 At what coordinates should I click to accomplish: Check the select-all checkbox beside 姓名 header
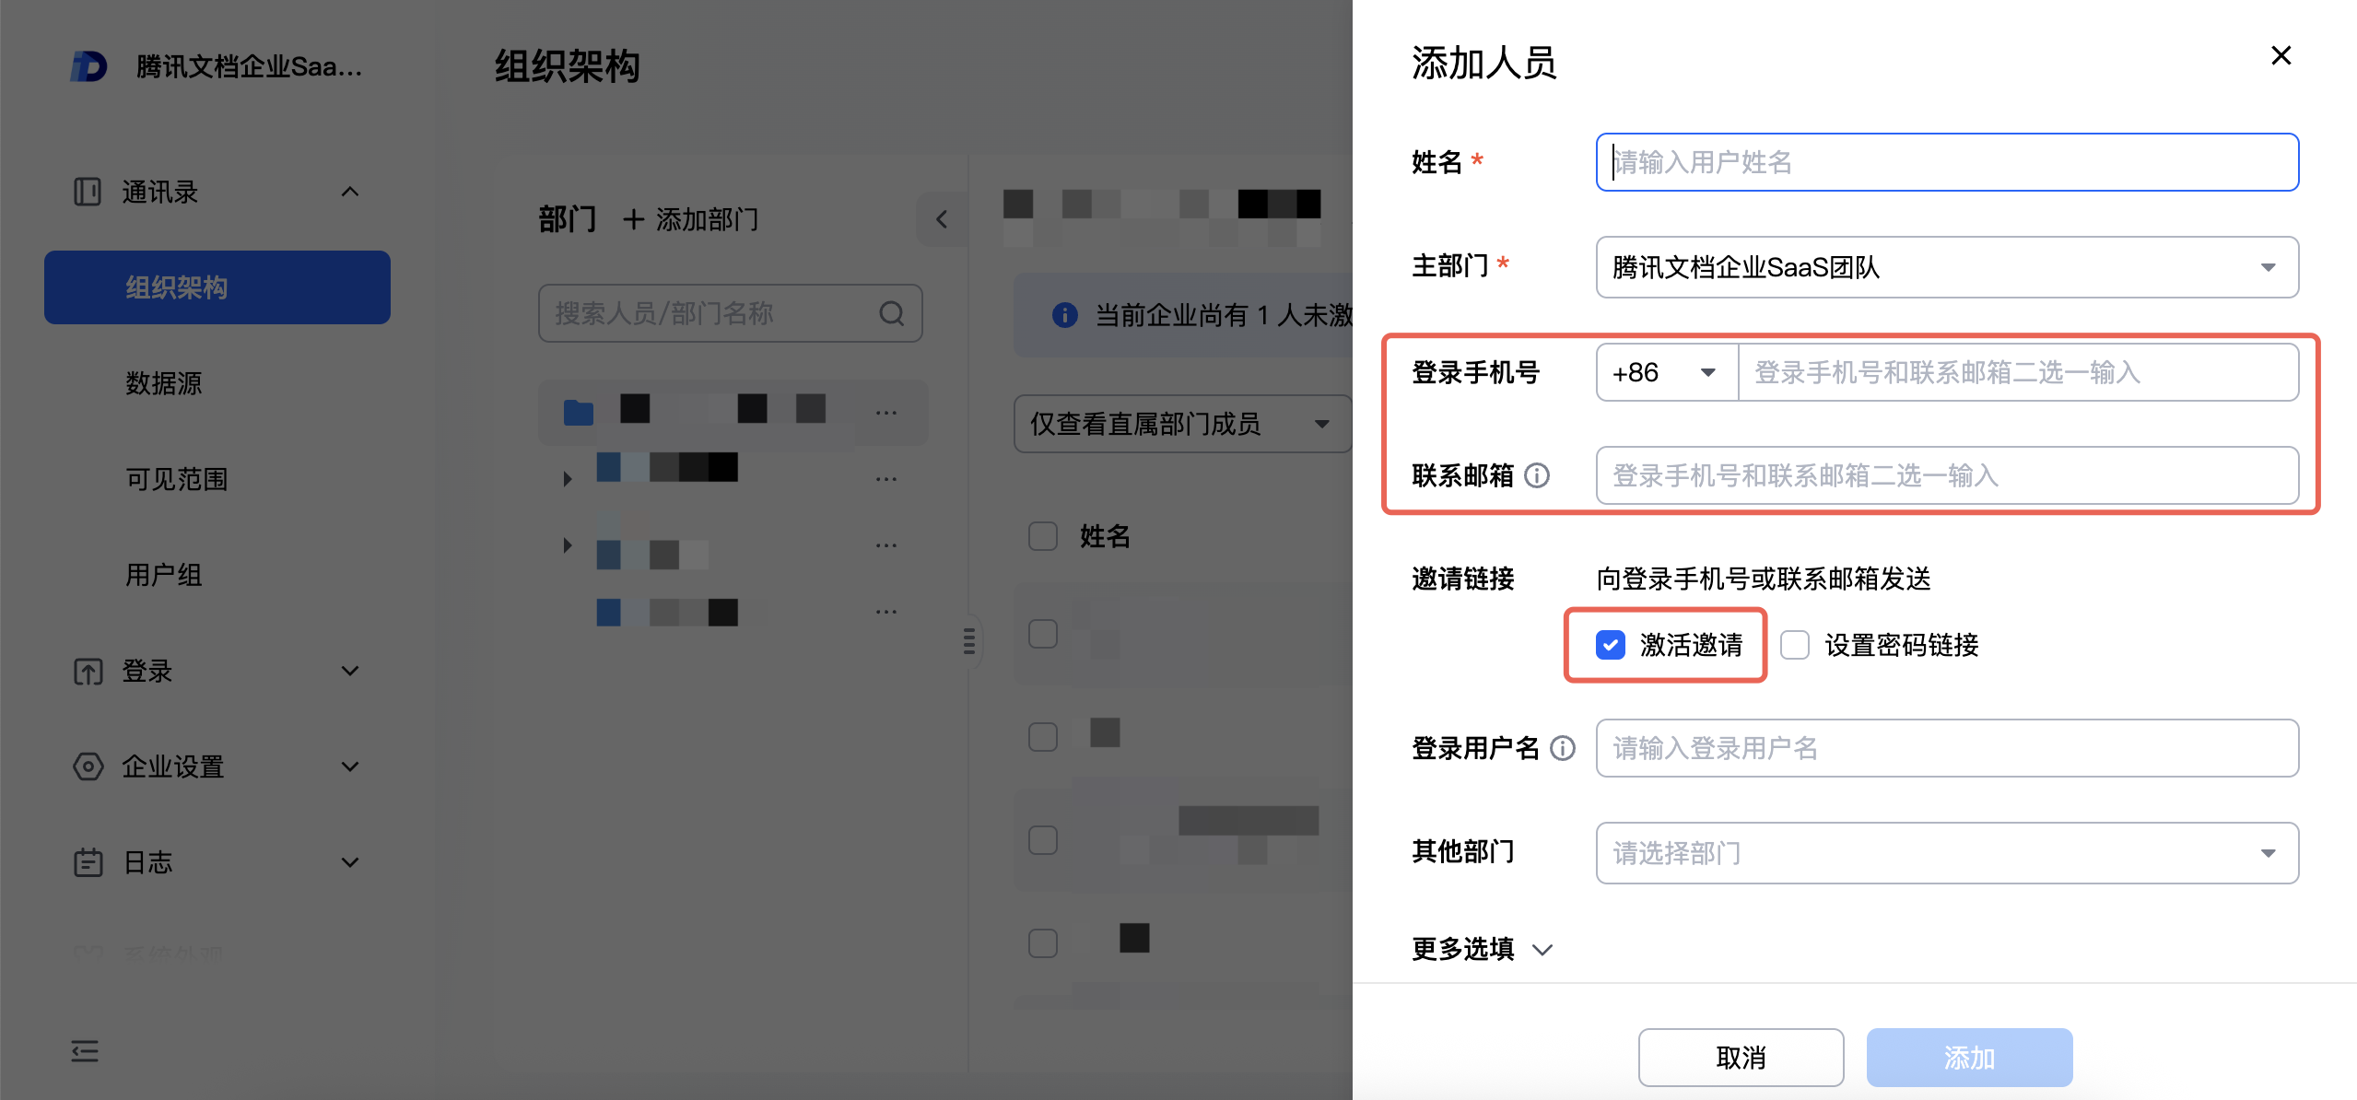1043,536
